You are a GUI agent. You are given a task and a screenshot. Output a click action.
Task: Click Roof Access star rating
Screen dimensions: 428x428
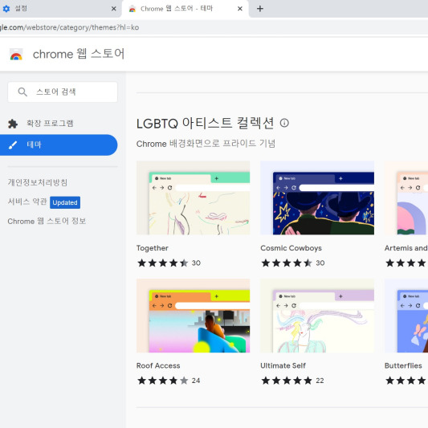pos(163,381)
